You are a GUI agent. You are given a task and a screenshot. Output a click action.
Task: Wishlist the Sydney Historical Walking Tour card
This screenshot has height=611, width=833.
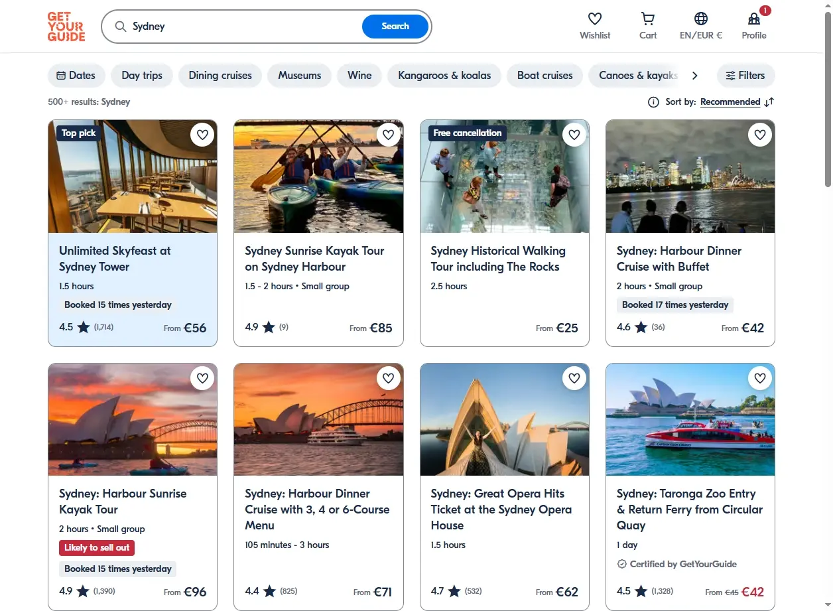[574, 135]
